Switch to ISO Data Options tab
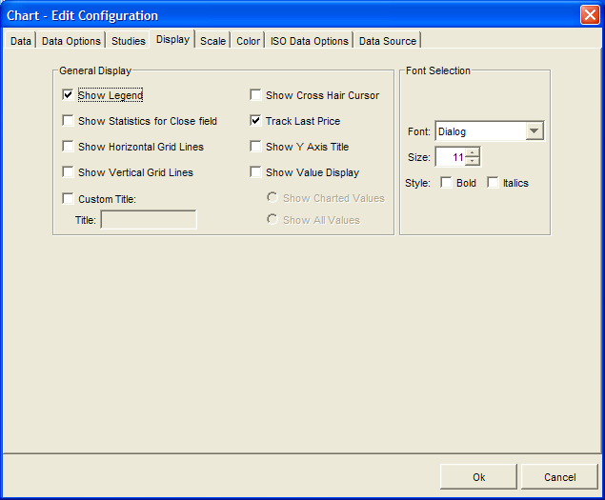 309,41
